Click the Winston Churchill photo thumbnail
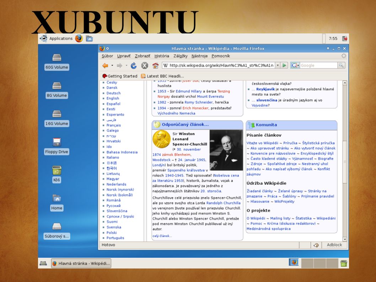This screenshot has height=282, width=376. click(x=226, y=150)
